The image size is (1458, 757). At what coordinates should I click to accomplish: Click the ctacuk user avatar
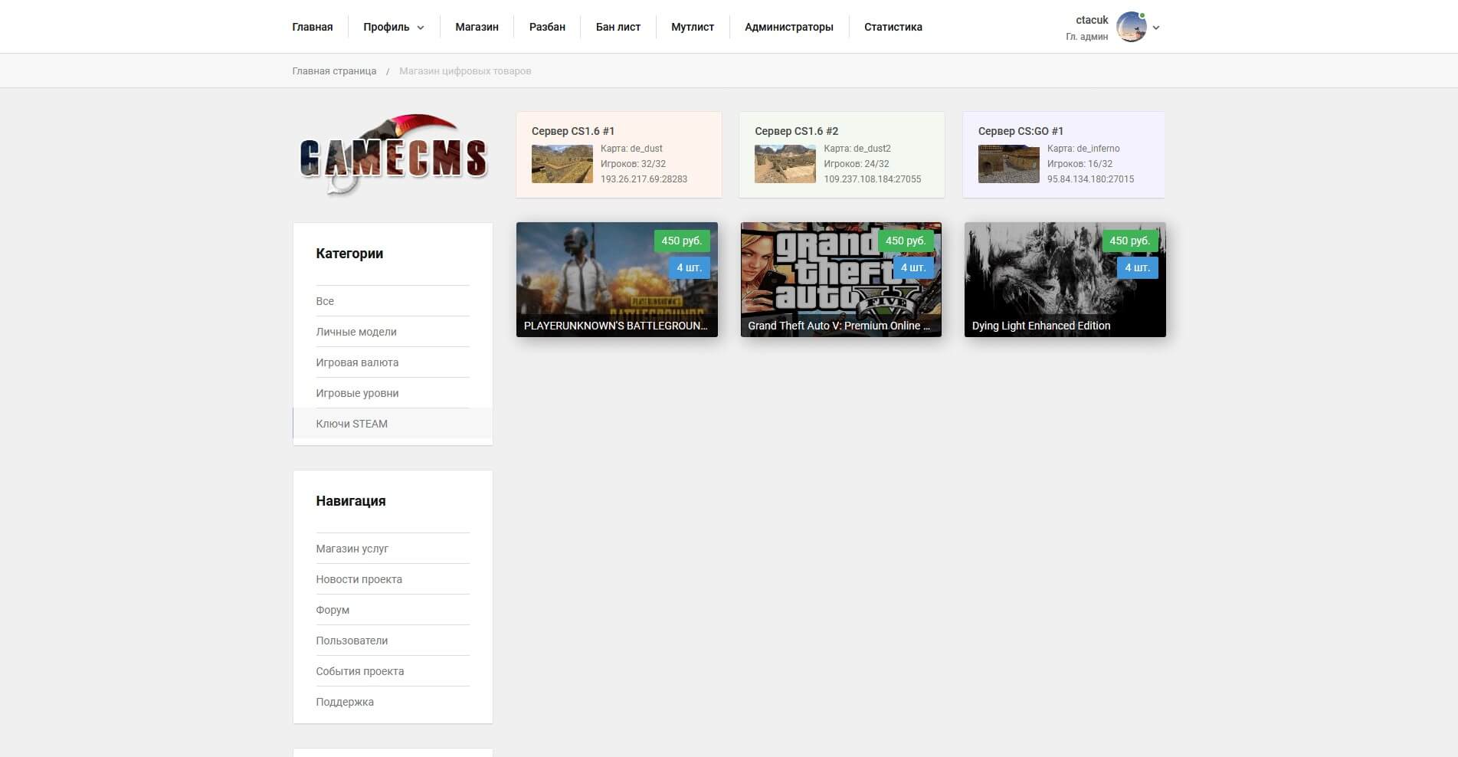1131,28
